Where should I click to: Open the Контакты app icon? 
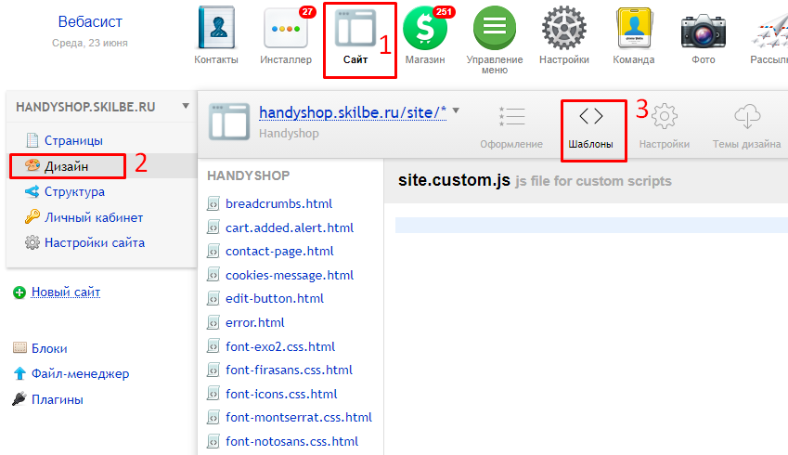pos(216,30)
